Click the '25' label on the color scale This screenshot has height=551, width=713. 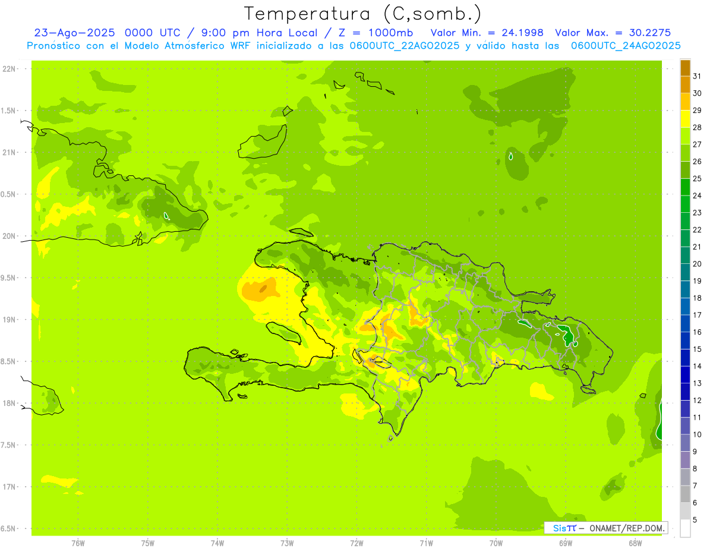click(697, 178)
